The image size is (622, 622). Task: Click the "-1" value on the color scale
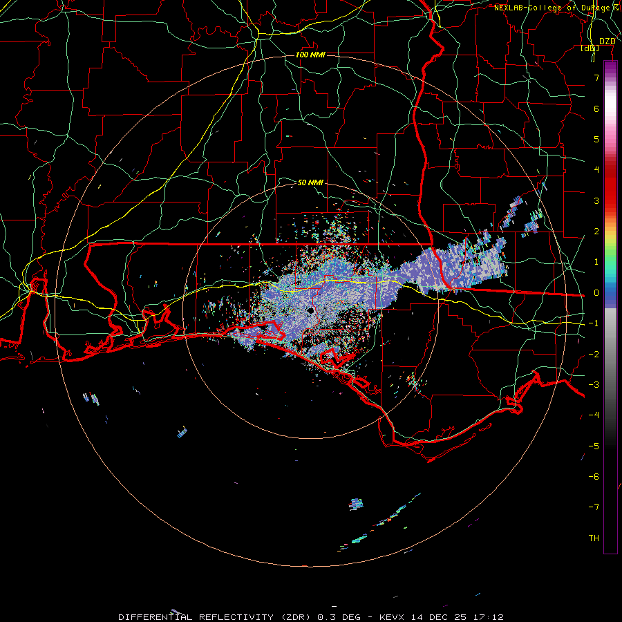(594, 323)
